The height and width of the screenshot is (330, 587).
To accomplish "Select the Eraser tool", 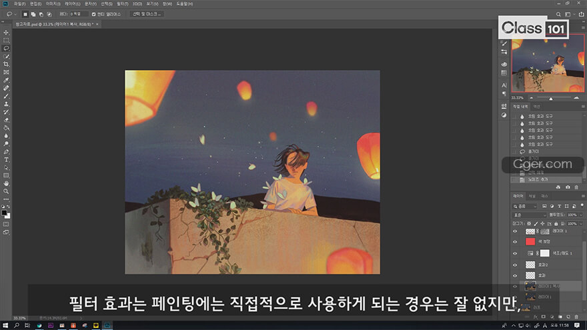I will [6, 120].
